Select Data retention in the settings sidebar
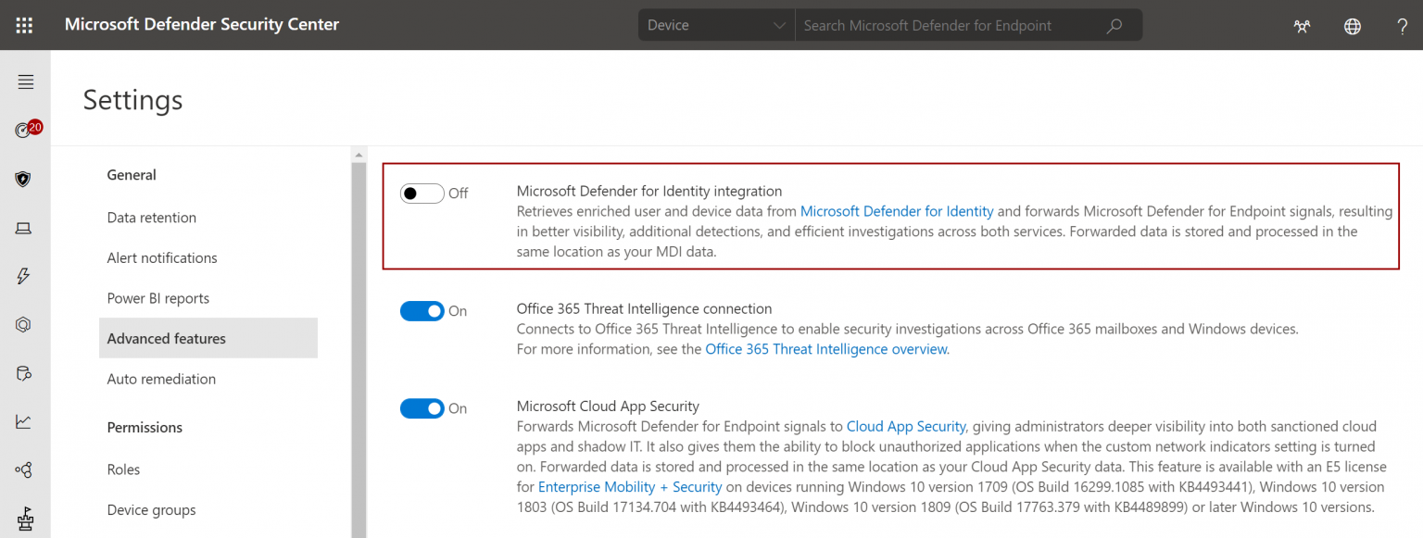The image size is (1423, 538). click(151, 218)
